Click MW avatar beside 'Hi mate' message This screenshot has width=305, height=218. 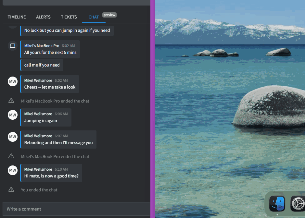(x=12, y=170)
